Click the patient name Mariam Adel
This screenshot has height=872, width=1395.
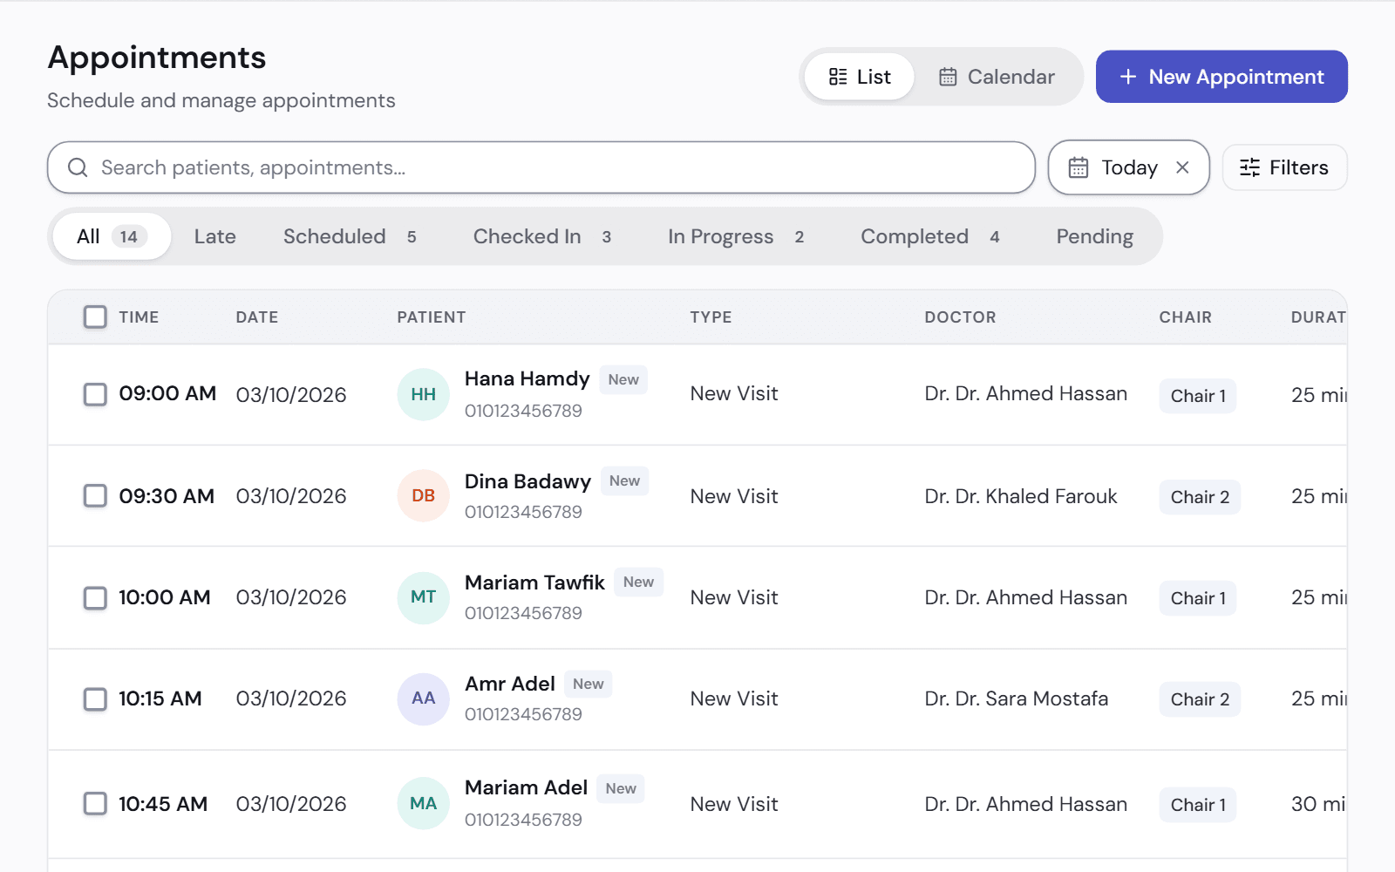pos(526,787)
